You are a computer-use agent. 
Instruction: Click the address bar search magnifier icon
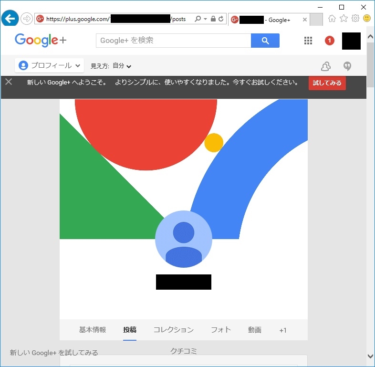[x=198, y=19]
